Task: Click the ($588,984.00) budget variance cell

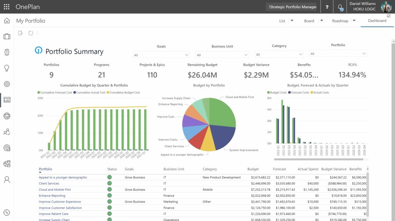Action: pos(337,183)
